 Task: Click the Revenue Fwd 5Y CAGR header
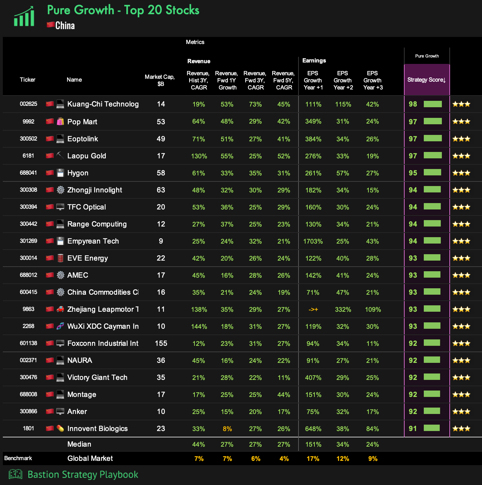click(284, 80)
